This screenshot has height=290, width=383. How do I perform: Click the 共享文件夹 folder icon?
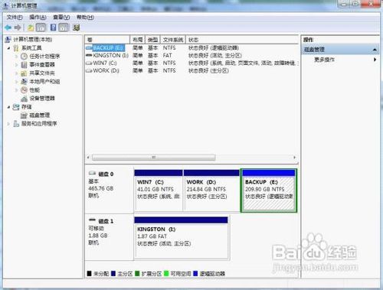click(x=24, y=73)
